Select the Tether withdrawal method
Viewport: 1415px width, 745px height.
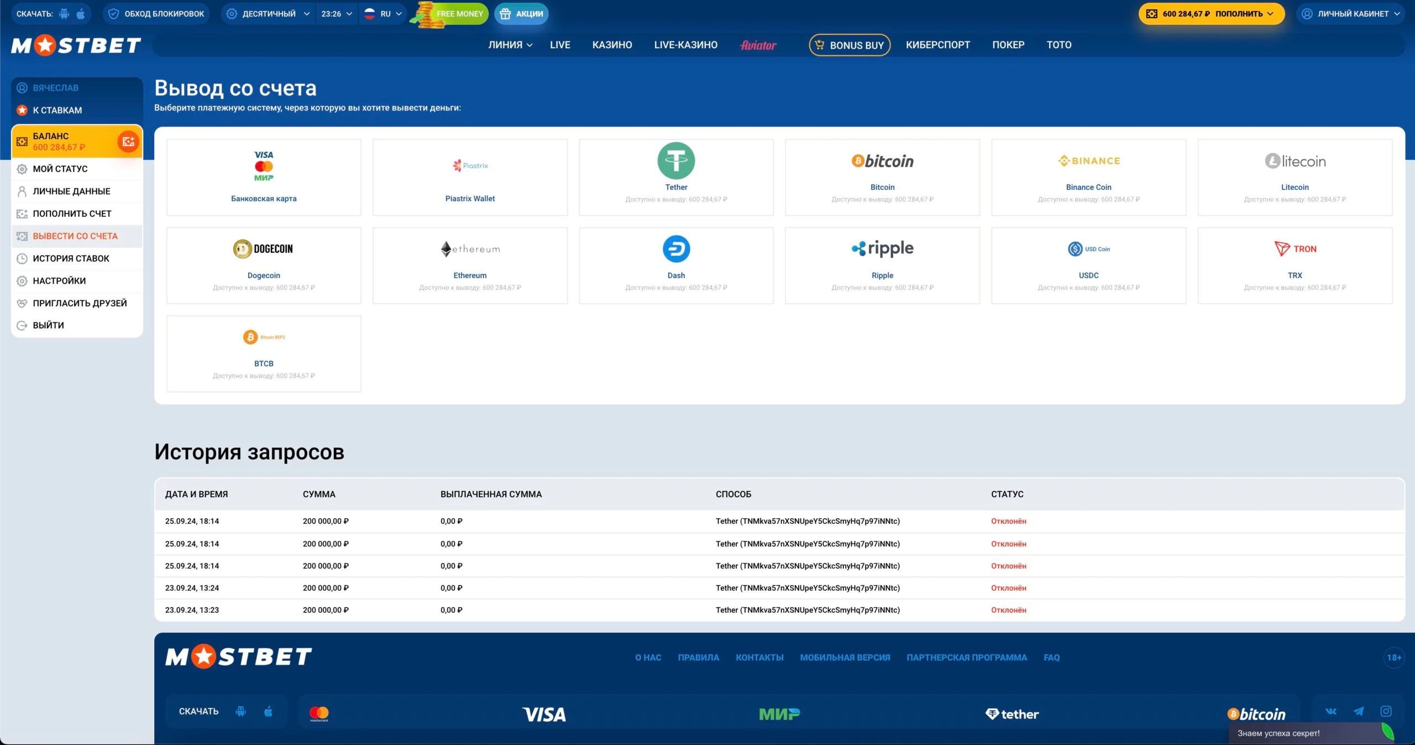click(x=676, y=176)
